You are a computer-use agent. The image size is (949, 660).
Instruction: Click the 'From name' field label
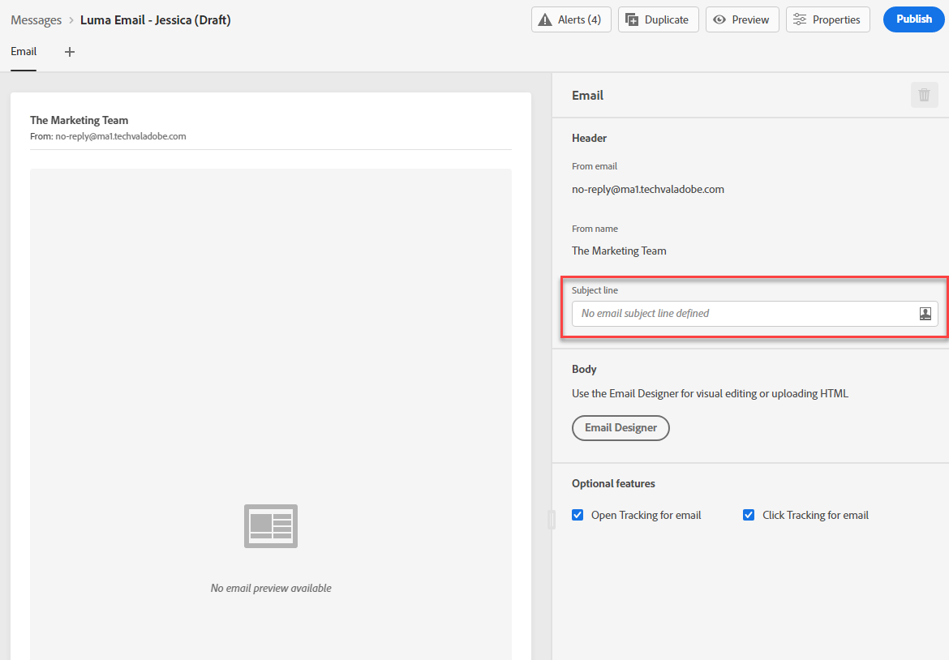(595, 229)
